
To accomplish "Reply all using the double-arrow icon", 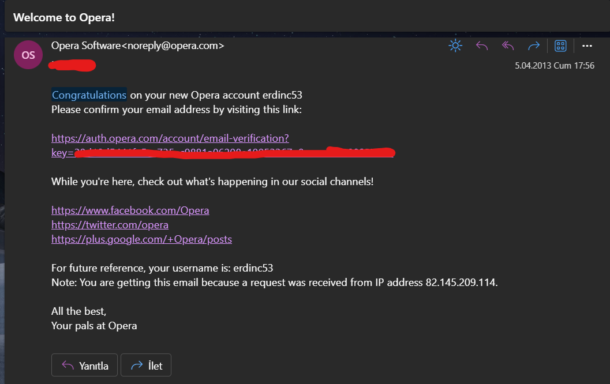I will coord(508,46).
